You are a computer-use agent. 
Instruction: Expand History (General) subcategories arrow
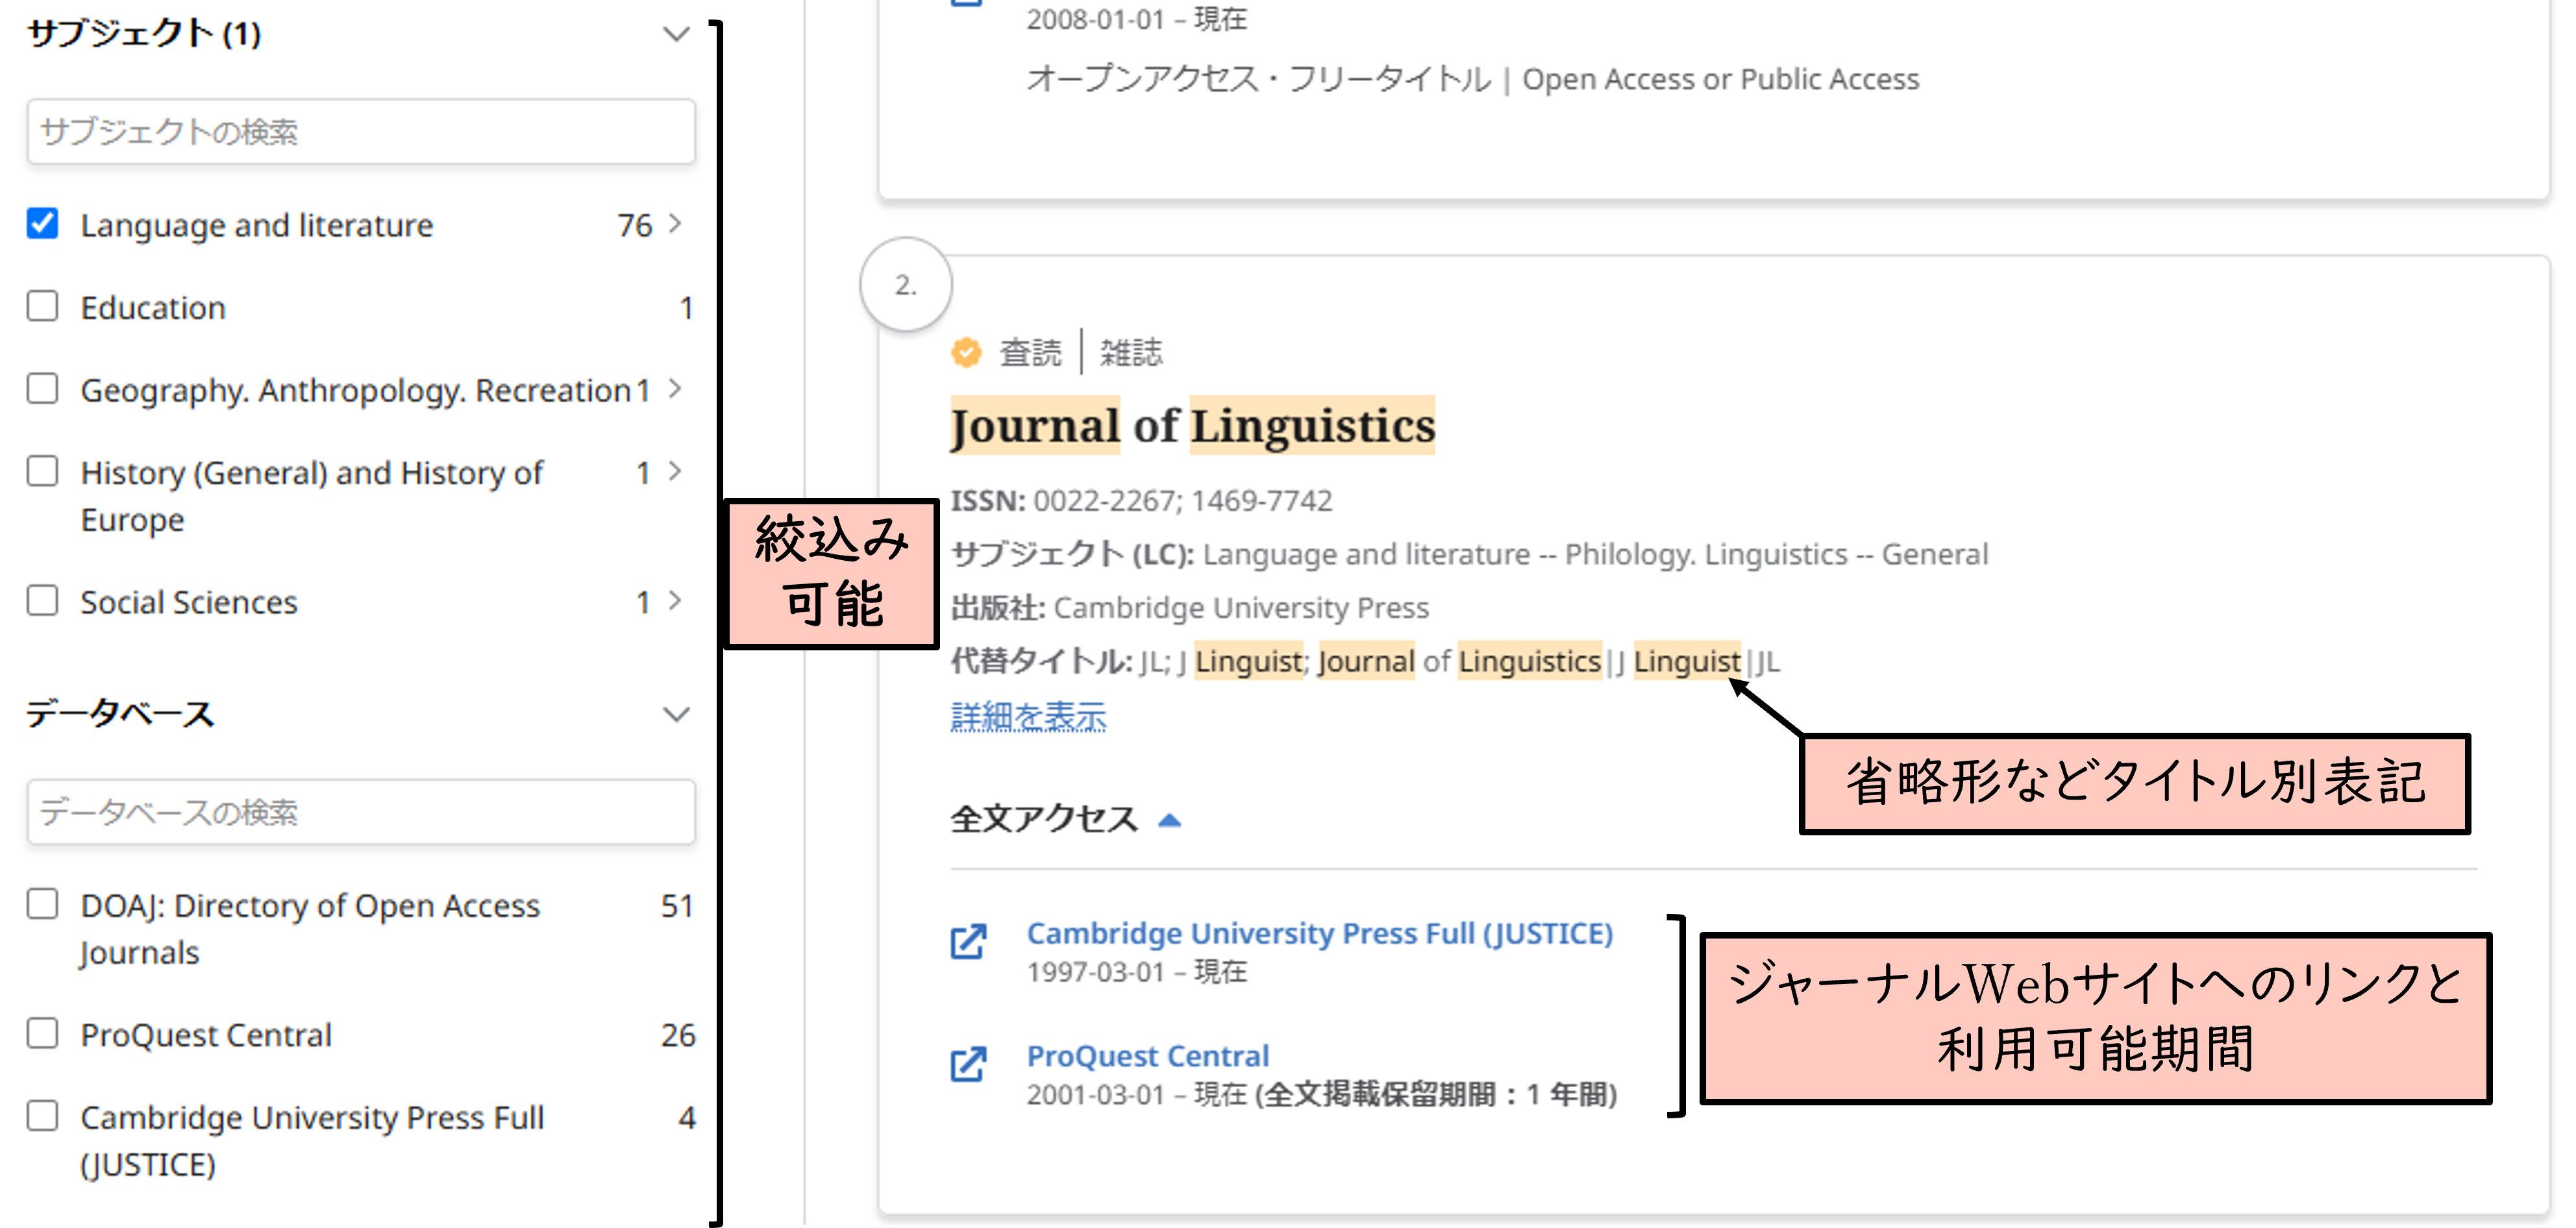point(676,472)
